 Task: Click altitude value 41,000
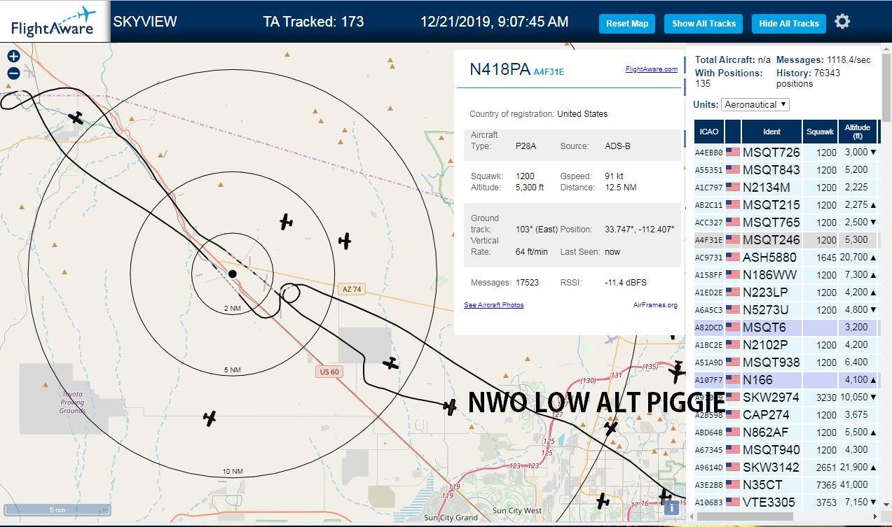pos(854,484)
